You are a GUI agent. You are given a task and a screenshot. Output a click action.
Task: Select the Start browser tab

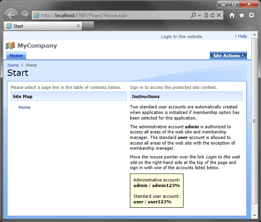tap(43, 26)
